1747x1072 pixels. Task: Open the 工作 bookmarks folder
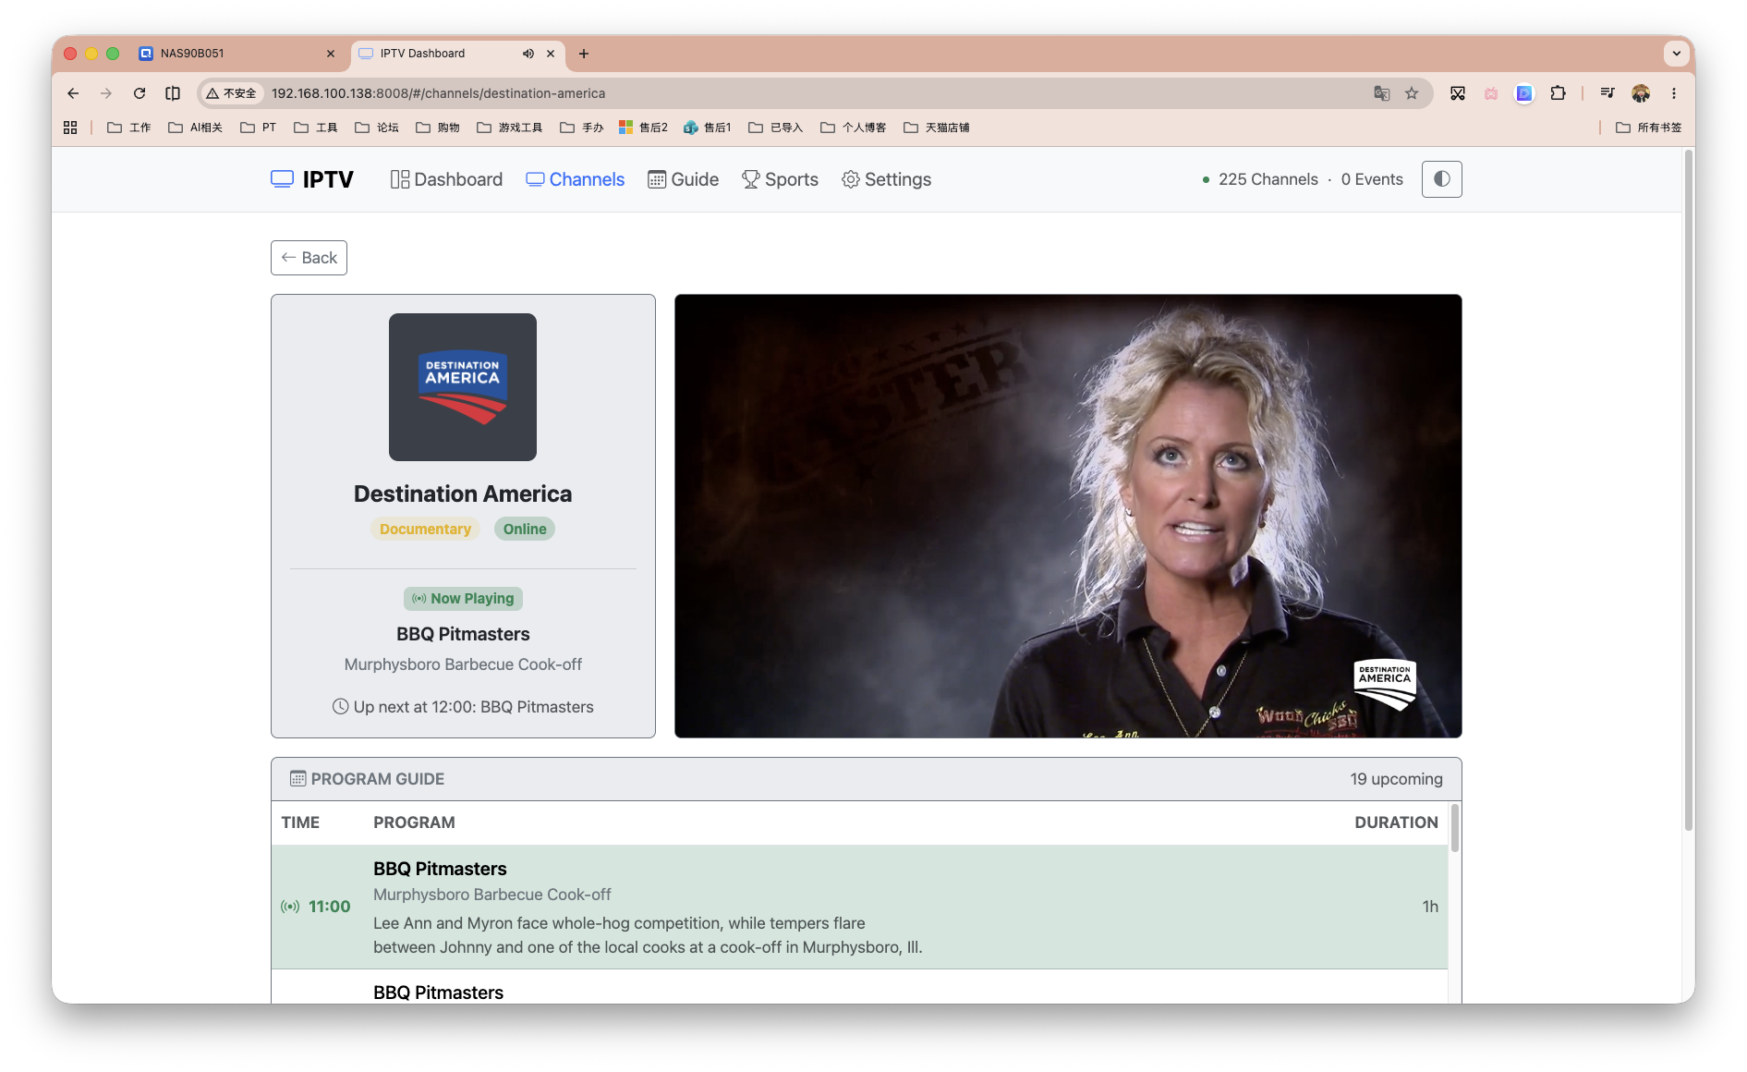point(129,128)
